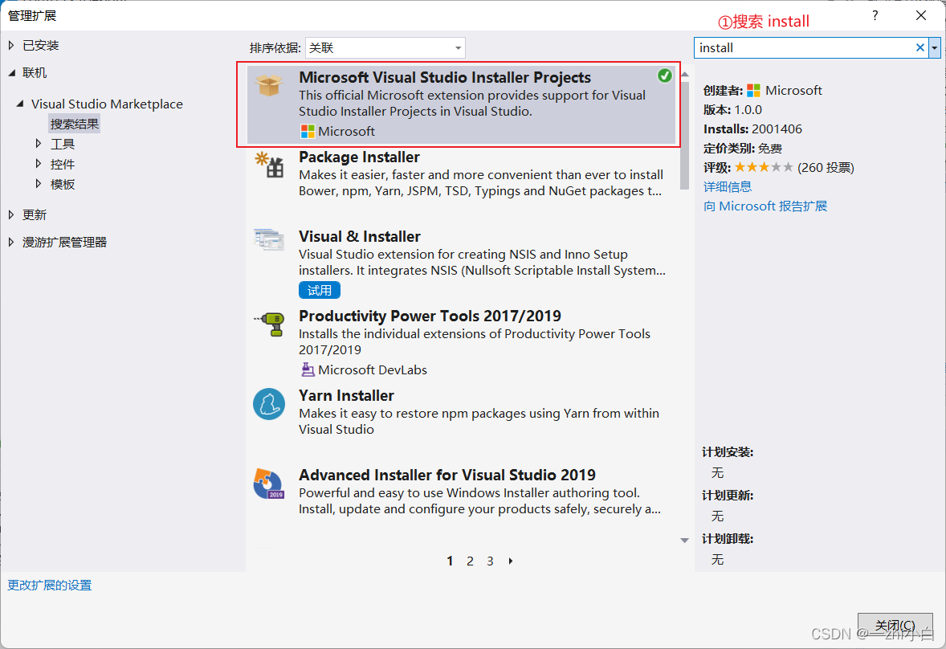Image resolution: width=946 pixels, height=649 pixels.
Task: Expand the 更新 tree node
Action: pyautogui.click(x=11, y=214)
